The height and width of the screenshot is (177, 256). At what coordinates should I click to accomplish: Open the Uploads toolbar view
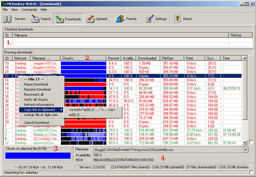pyautogui.click(x=97, y=19)
